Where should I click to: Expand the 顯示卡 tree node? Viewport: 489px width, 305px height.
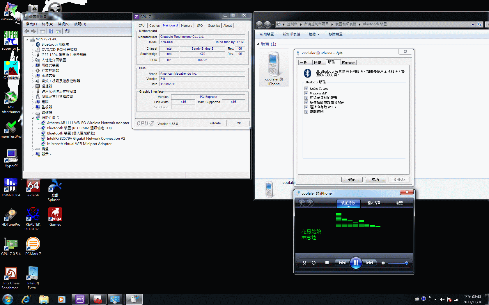33,154
